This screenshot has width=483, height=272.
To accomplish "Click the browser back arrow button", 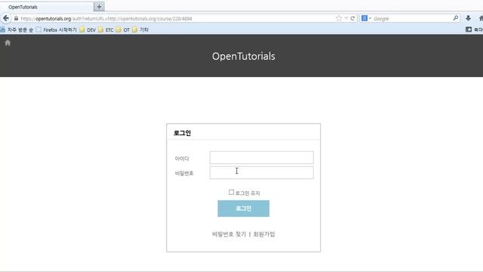I will (x=6, y=18).
